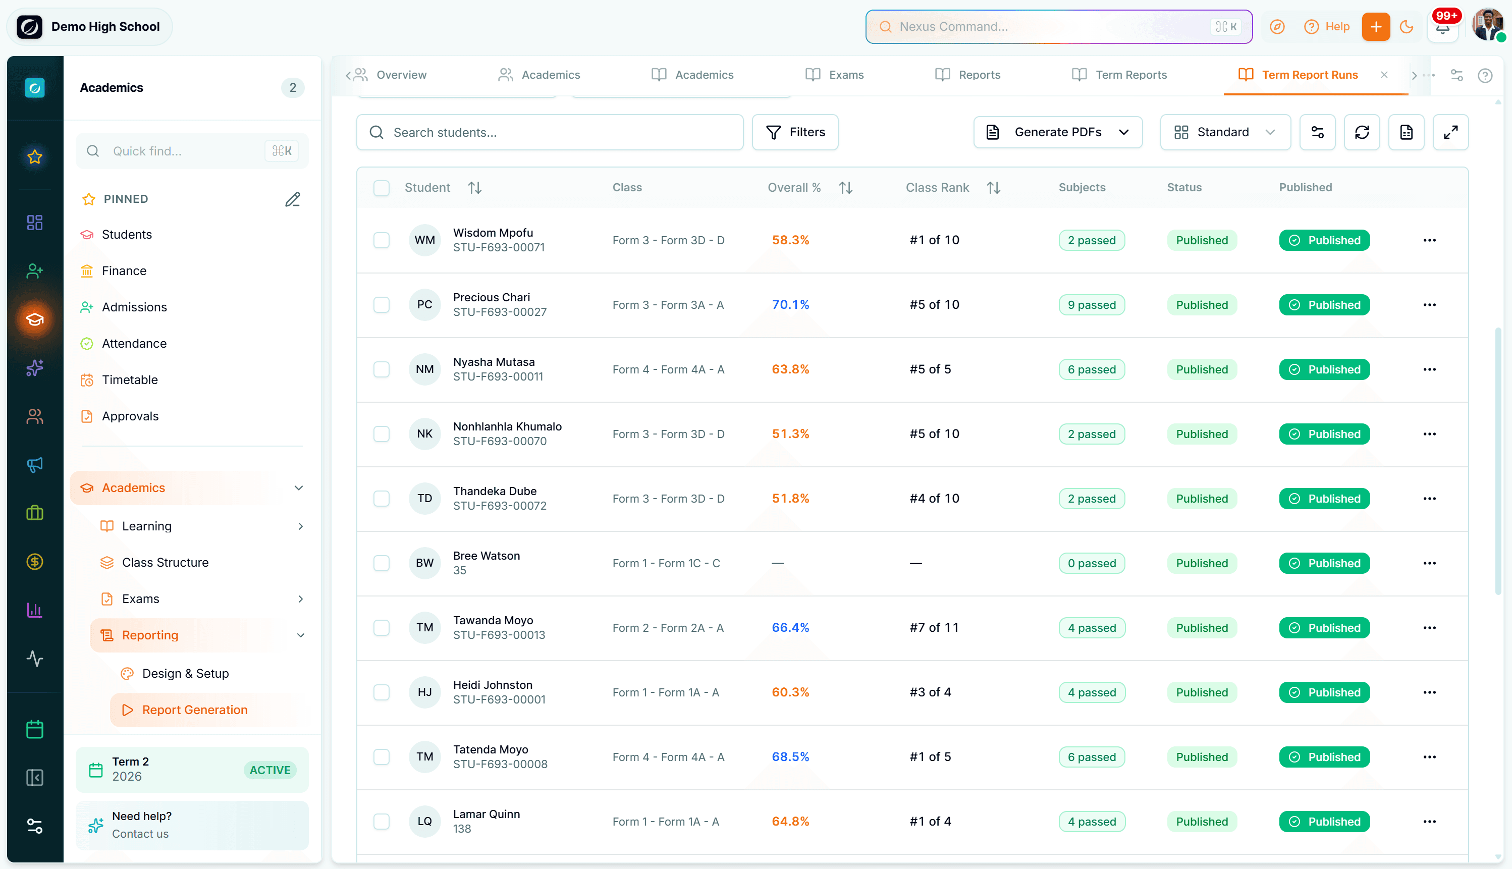The image size is (1512, 869).
Task: Open the Filters button
Action: pos(795,132)
